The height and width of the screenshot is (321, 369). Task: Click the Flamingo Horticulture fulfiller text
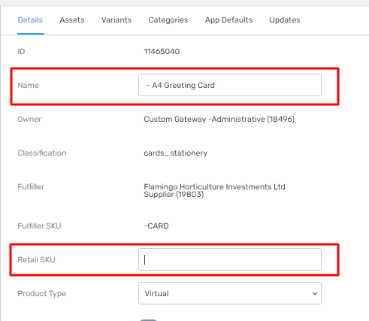point(214,190)
